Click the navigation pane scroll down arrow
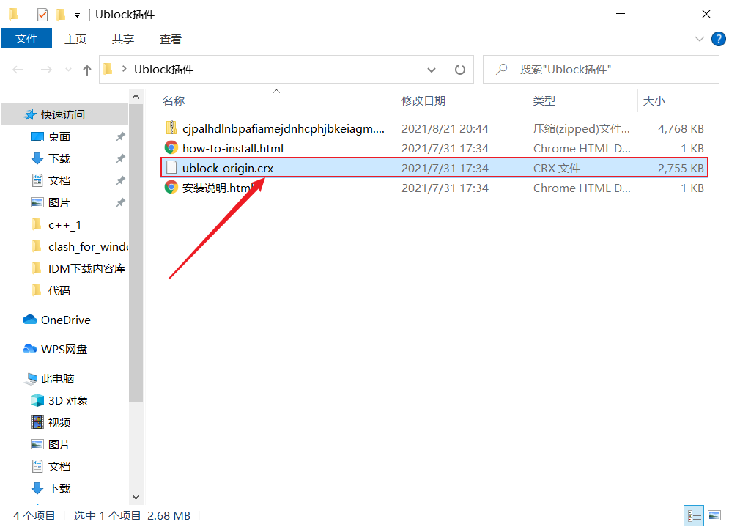The width and height of the screenshot is (729, 527). pos(136,497)
